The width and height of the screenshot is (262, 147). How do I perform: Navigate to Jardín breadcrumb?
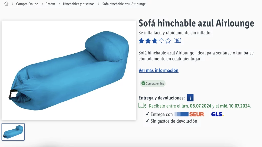50,4
